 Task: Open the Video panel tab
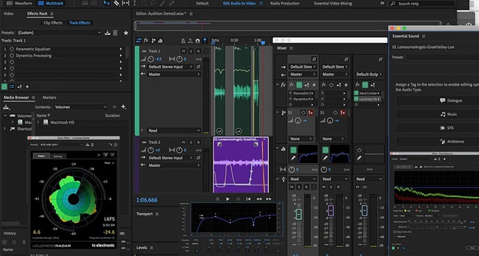tap(8, 14)
